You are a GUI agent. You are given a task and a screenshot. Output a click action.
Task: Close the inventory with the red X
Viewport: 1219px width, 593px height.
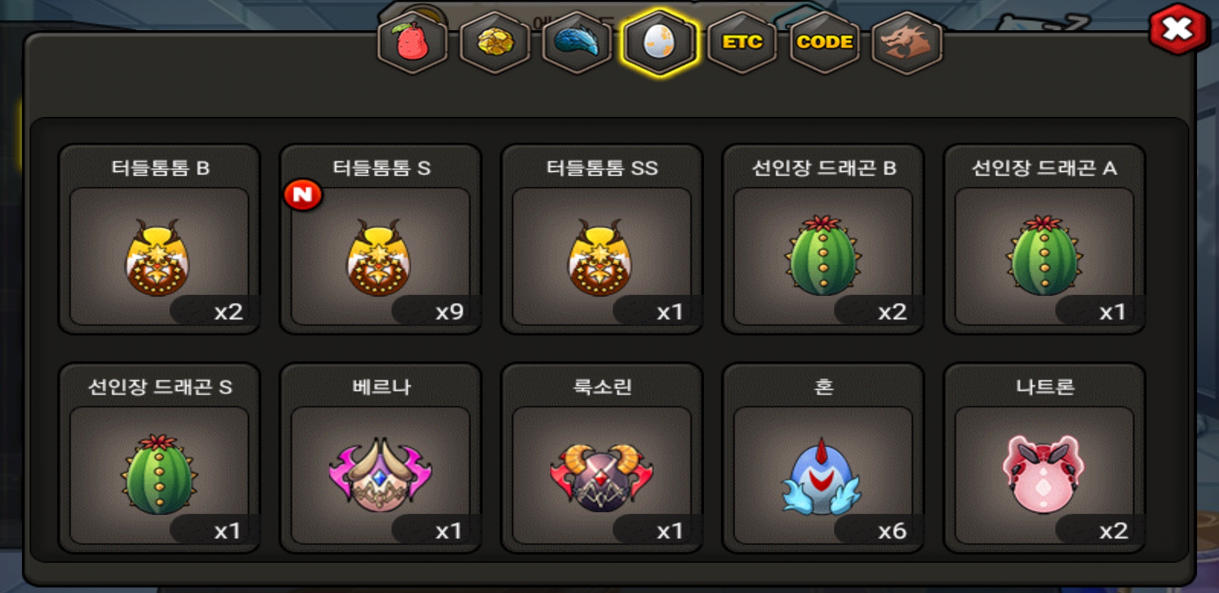pyautogui.click(x=1178, y=30)
